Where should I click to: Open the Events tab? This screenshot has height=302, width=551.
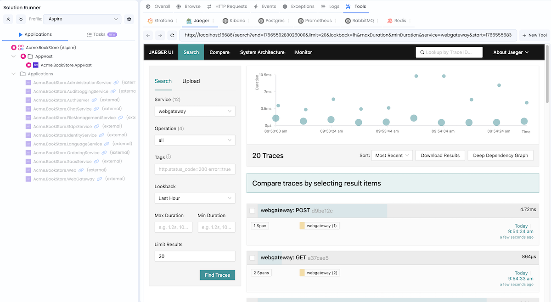265,6
